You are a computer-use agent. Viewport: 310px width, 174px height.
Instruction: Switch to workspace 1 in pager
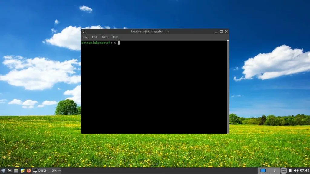tap(263, 170)
